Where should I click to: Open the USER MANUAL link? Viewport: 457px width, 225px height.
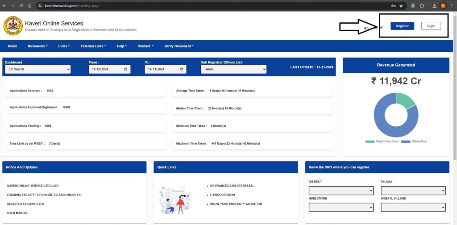[17, 213]
